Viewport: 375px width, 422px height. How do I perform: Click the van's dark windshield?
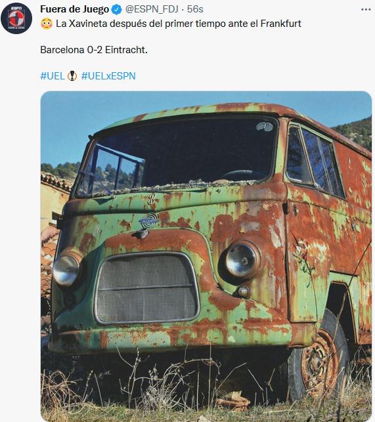(x=178, y=156)
